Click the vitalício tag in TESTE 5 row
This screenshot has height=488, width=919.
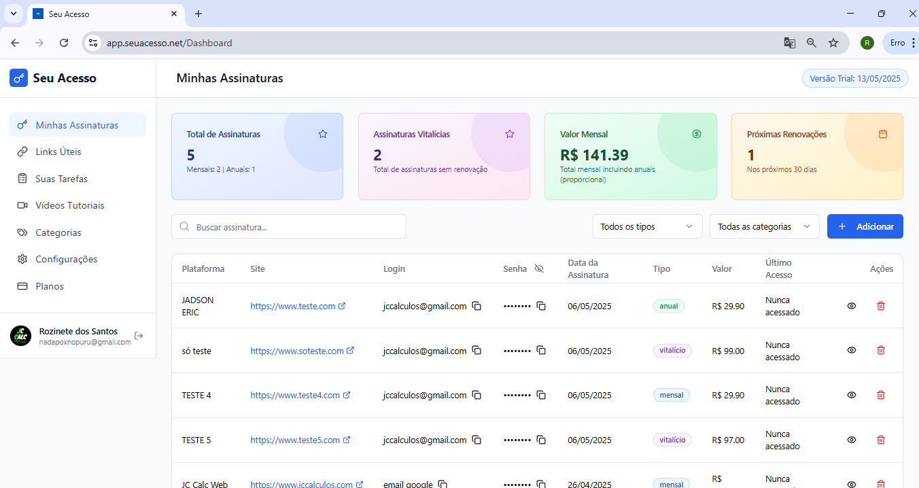coord(672,440)
